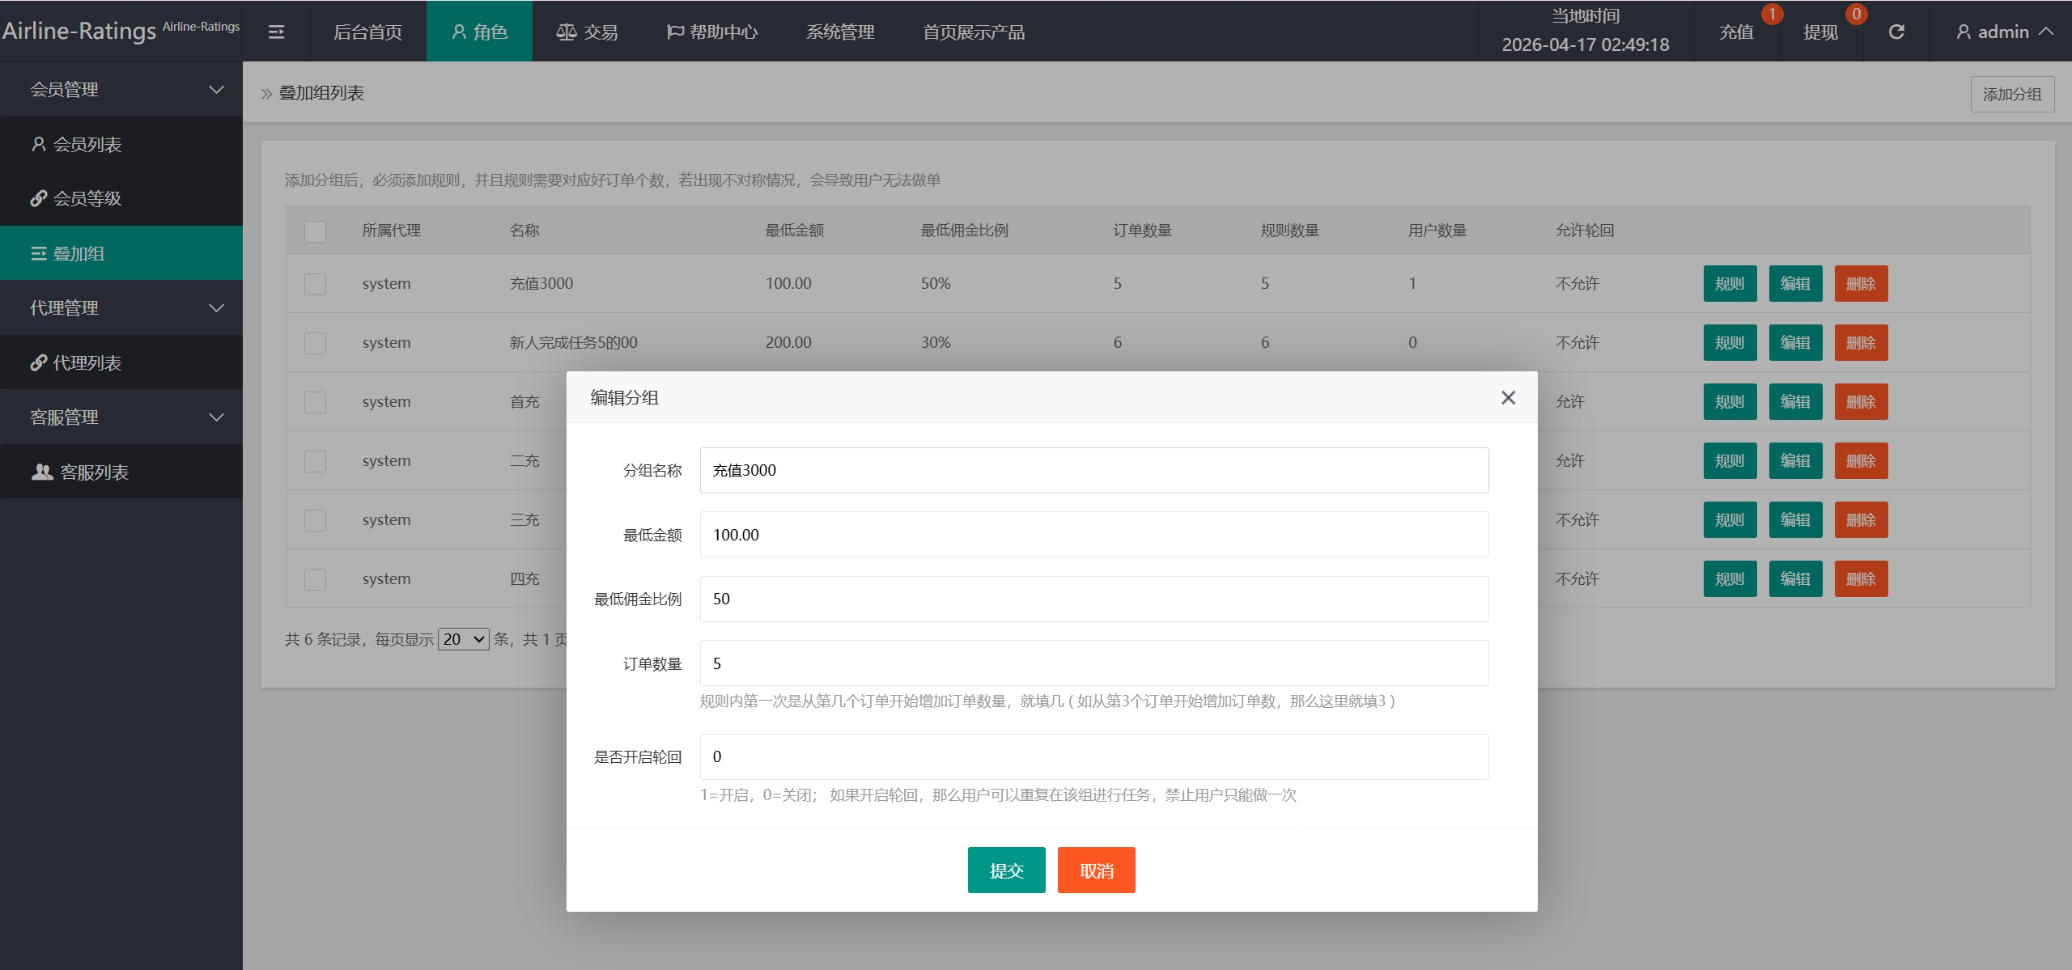
Task: Open 客服列表 sidebar entry
Action: pos(93,472)
